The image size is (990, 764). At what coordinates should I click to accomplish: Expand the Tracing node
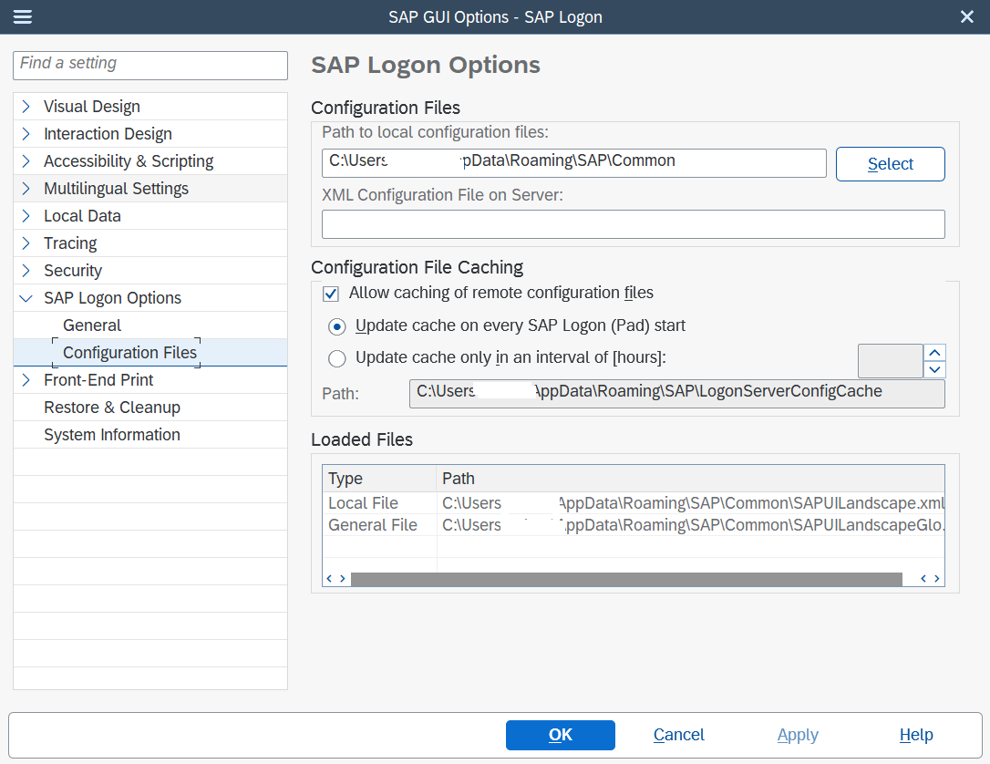(26, 243)
